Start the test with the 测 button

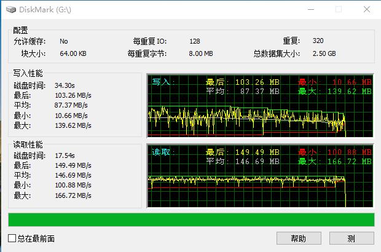tap(352, 238)
